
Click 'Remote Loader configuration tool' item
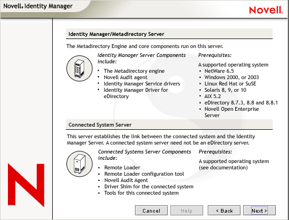(x=144, y=174)
